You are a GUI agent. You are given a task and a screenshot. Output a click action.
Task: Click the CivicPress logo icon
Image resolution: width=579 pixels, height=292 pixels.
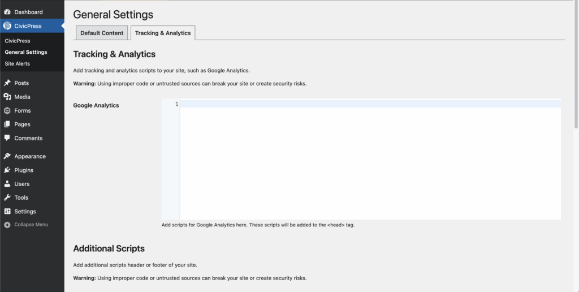tap(7, 26)
